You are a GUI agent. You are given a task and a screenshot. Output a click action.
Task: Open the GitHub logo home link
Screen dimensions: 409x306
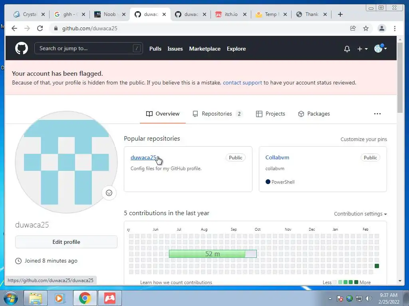tap(22, 48)
